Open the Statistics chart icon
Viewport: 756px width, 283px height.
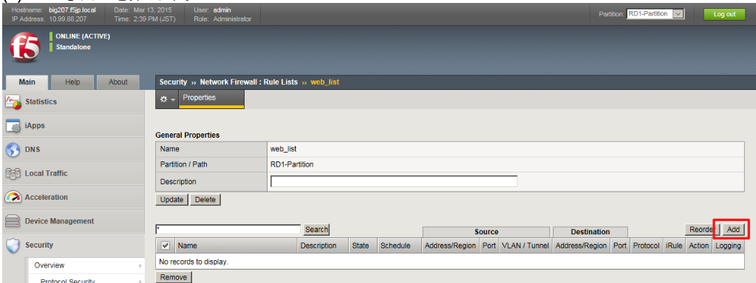[x=13, y=102]
